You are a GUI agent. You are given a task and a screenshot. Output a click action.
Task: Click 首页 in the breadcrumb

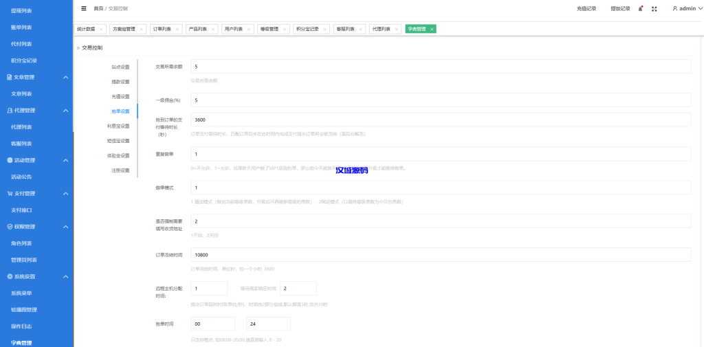pos(98,8)
